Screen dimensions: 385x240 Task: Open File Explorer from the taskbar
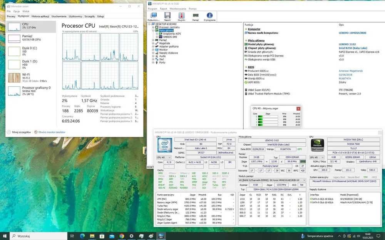92,236
